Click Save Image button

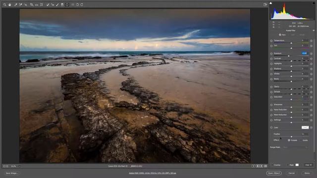12,173
